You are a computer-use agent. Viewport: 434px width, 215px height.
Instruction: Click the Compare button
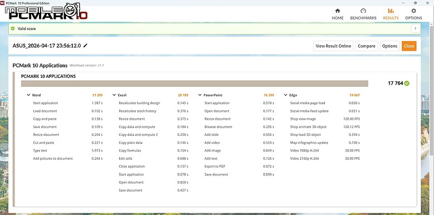point(367,46)
